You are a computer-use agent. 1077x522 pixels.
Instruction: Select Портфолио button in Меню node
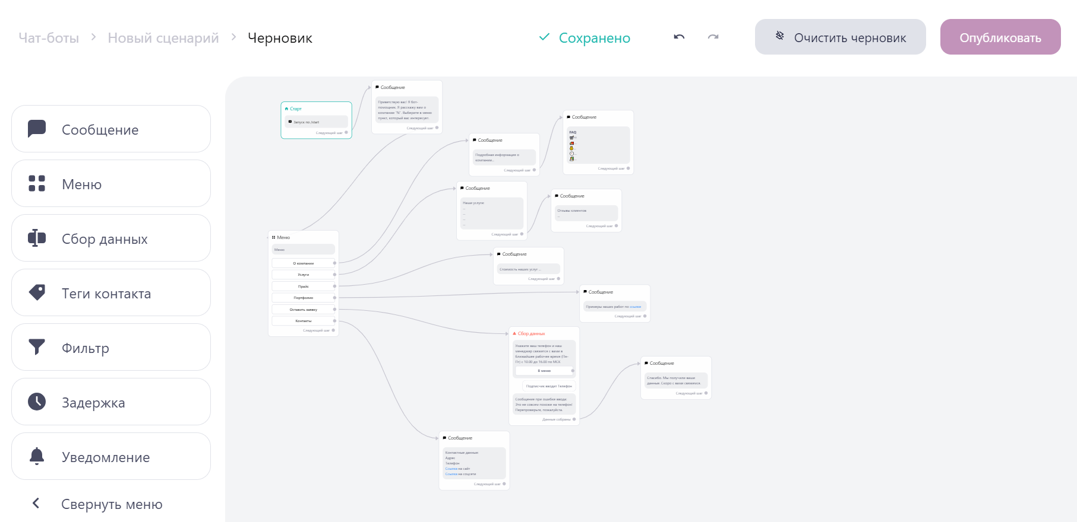tap(304, 298)
